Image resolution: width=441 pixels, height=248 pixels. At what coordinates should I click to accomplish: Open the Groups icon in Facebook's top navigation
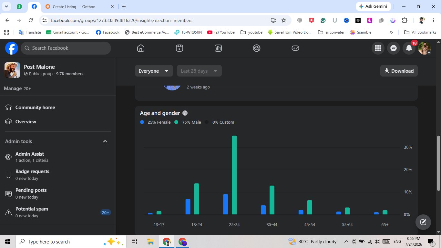coord(257,48)
